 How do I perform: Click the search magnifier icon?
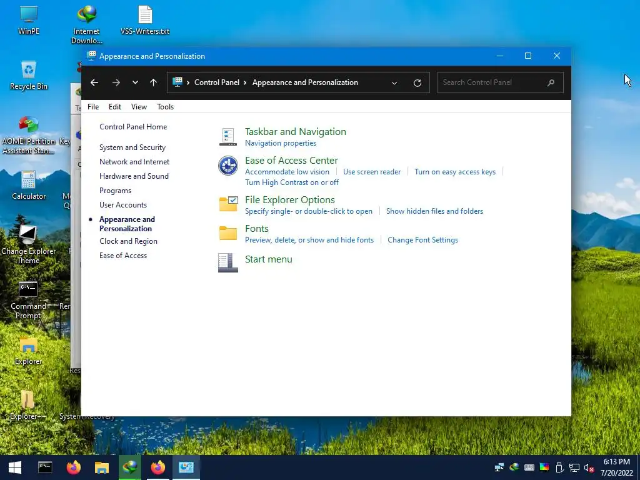[551, 82]
